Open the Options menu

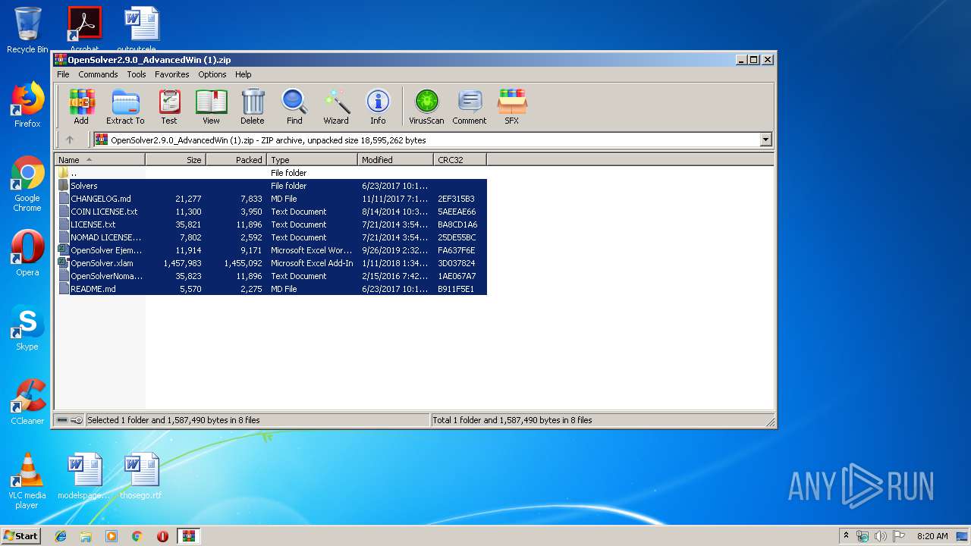coord(212,74)
